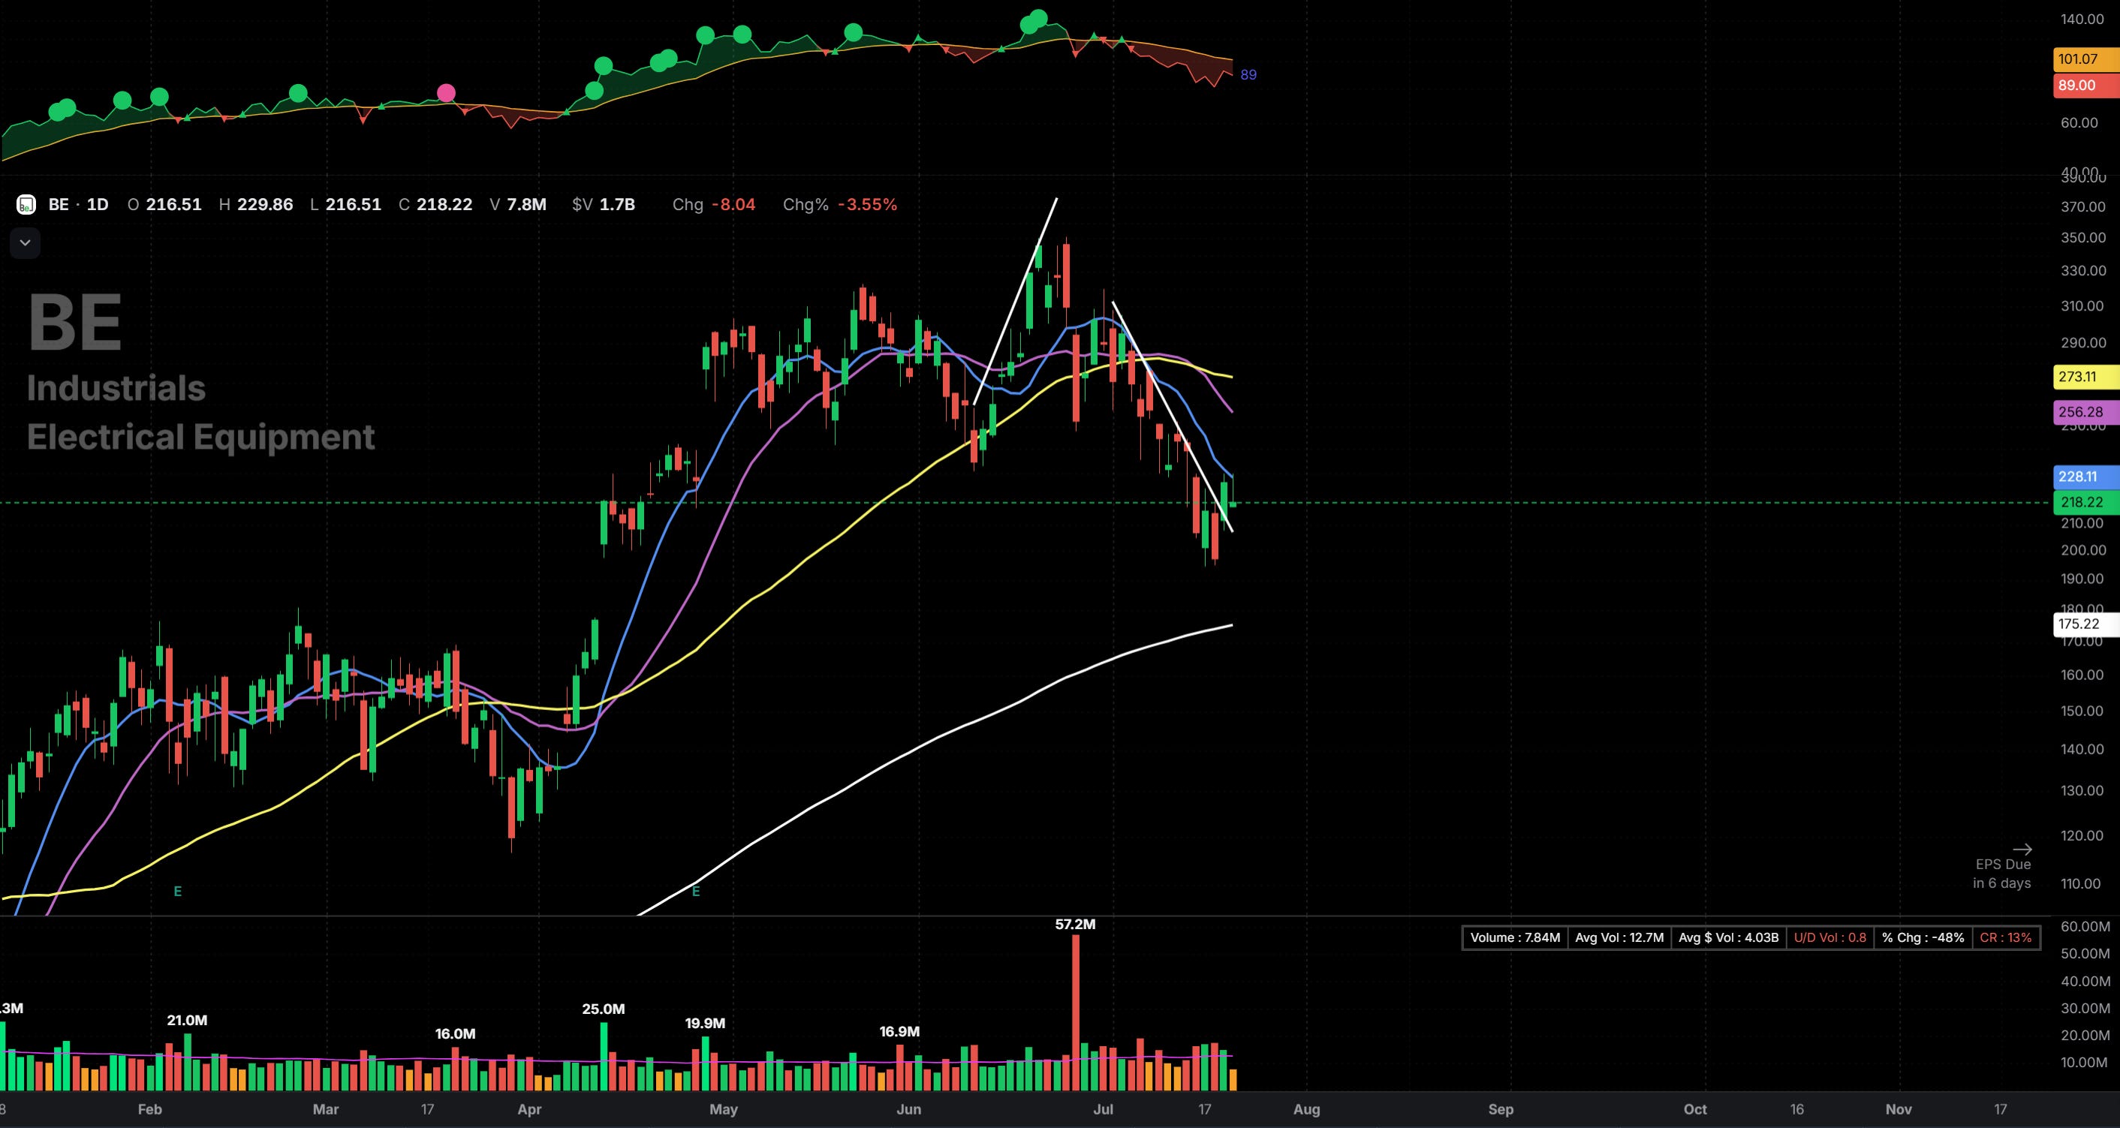Click the 'Aug' label on the time axis
Screen dimensions: 2120x1128
point(1307,1109)
